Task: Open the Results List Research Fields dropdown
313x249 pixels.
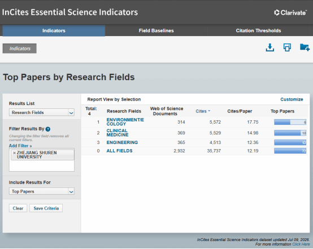Action: (42, 112)
